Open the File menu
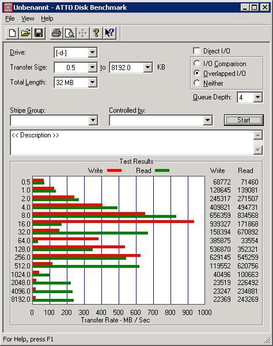 [x=10, y=18]
